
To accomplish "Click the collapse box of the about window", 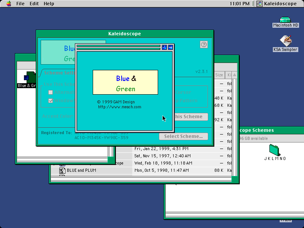I will click(170, 47).
